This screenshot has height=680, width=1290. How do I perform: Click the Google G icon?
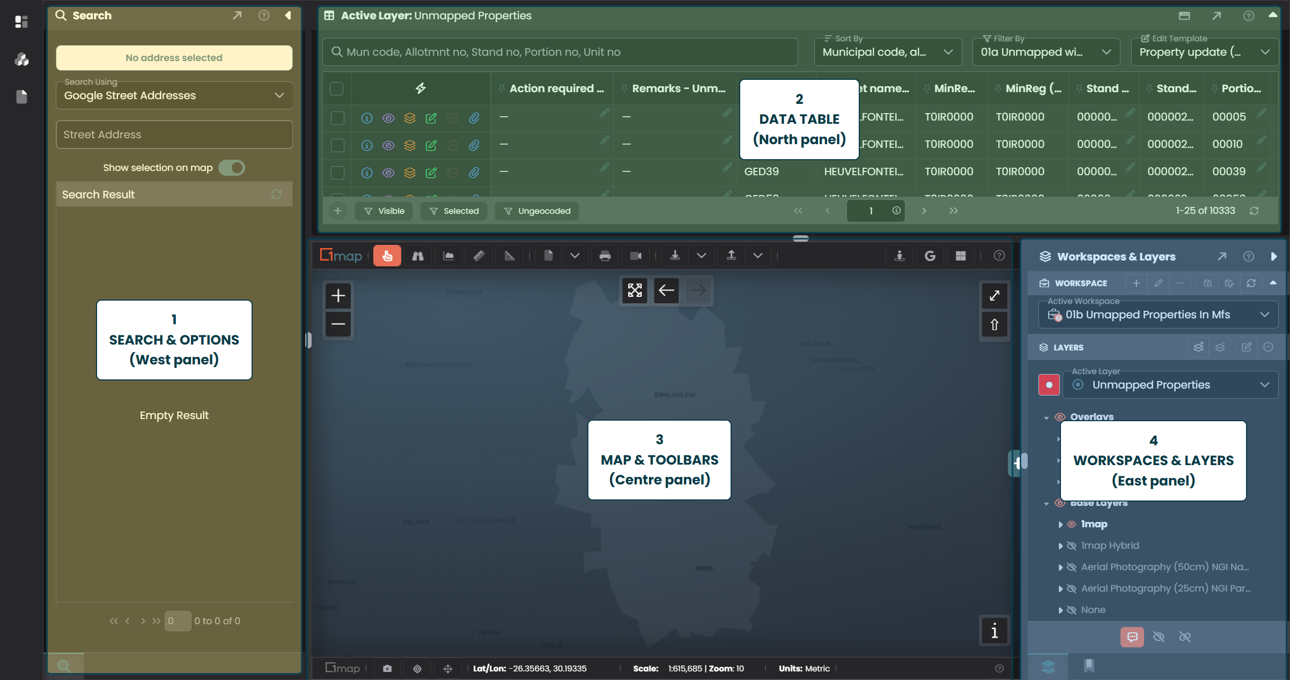[930, 256]
